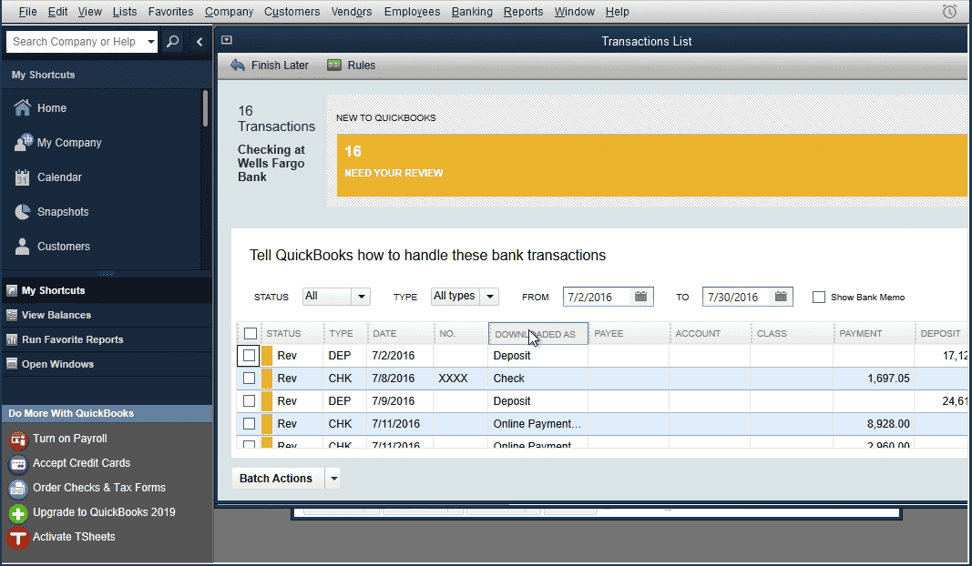Click the Batch Actions button
Viewport: 972px width, 566px height.
point(279,478)
